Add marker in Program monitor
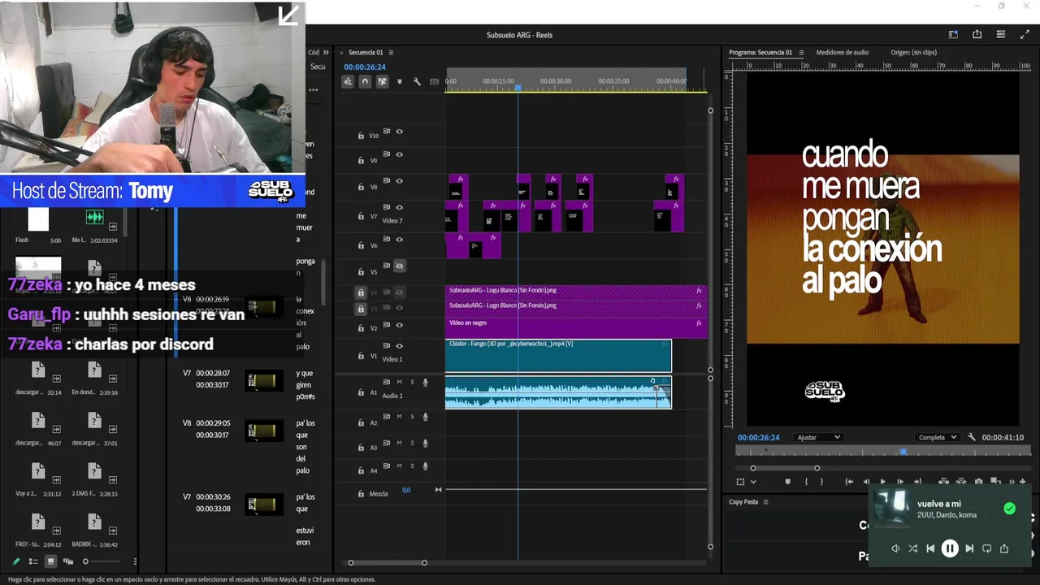 coord(787,482)
